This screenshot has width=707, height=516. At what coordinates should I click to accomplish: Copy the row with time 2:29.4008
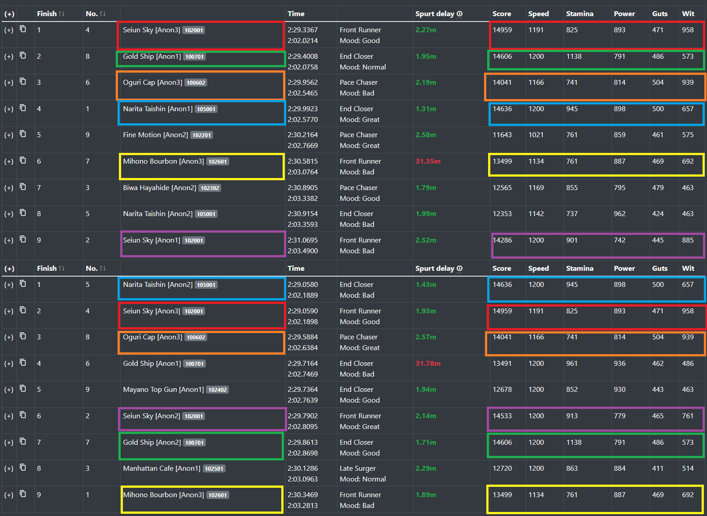[x=23, y=56]
